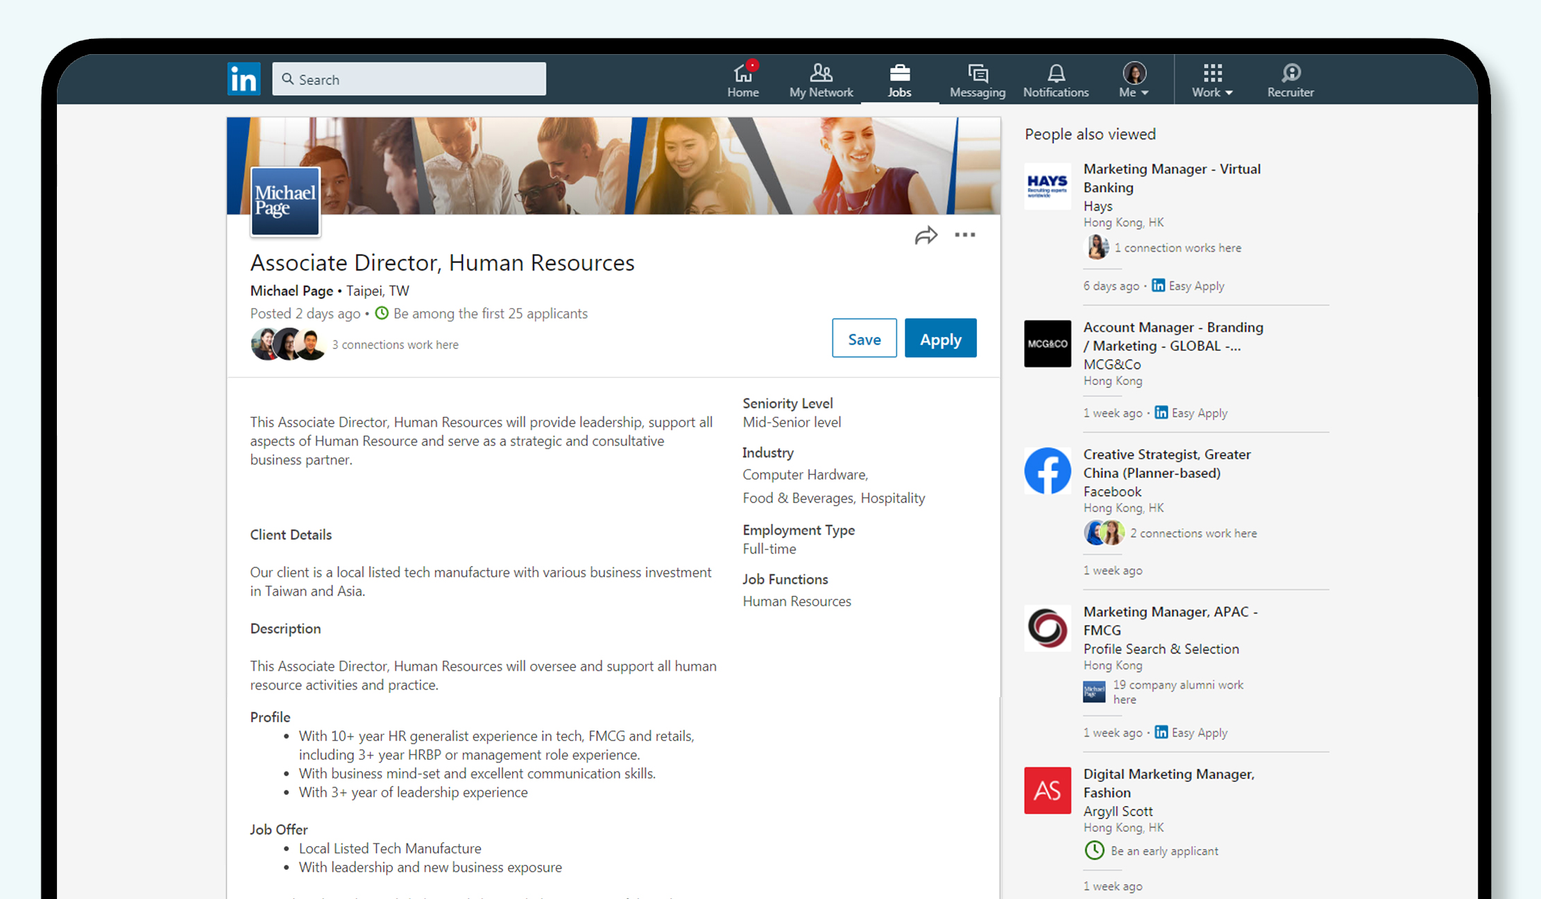
Task: Click the 'Human Resources' job function value
Action: click(797, 601)
